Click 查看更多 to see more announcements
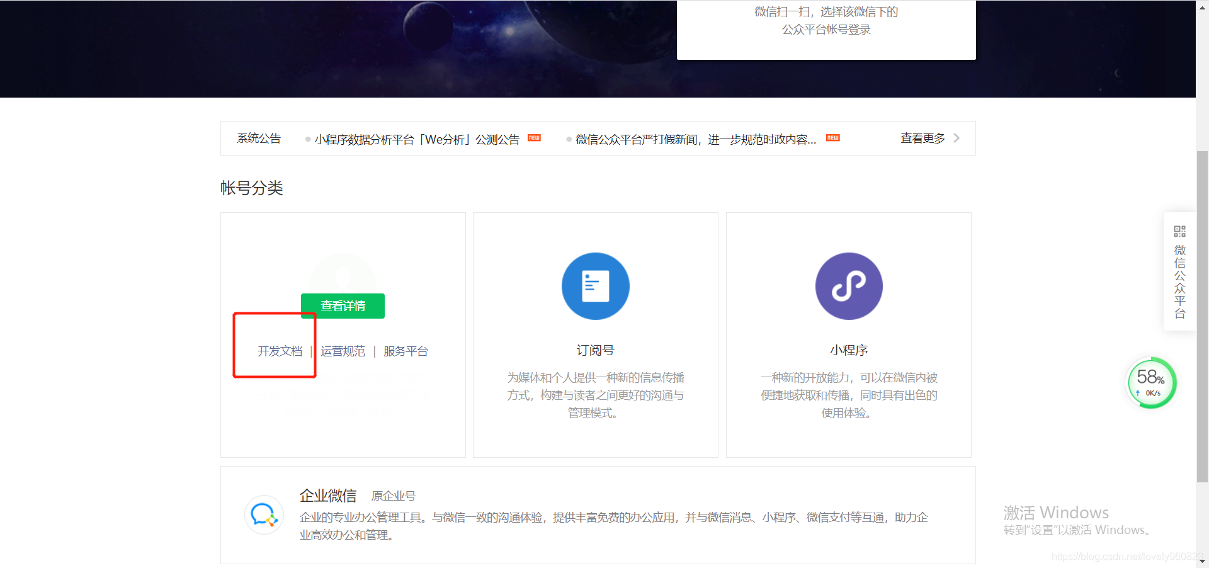1209x568 pixels. (x=922, y=139)
